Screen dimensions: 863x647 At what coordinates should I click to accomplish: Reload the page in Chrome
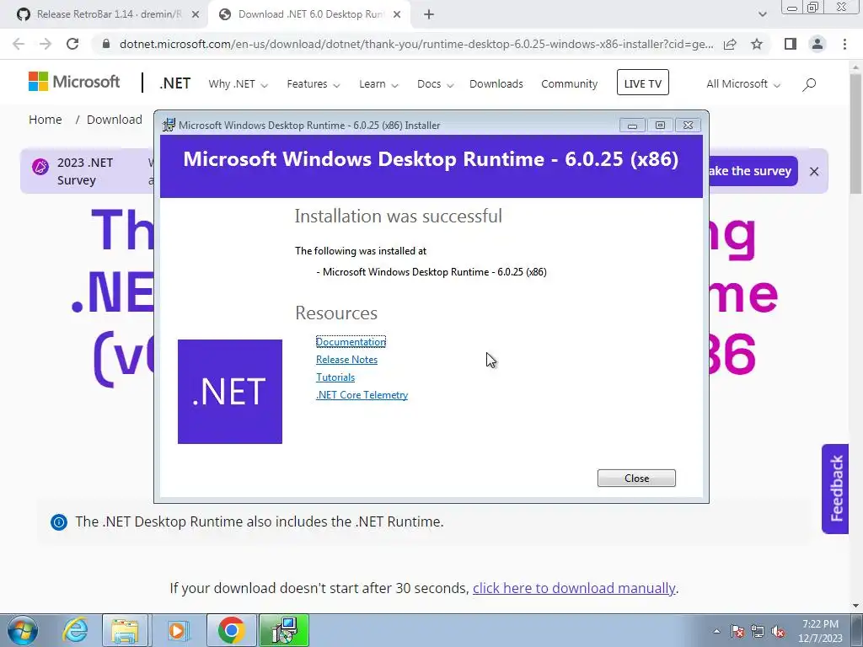(x=72, y=44)
